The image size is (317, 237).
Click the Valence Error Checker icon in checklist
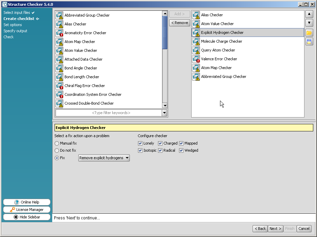[x=196, y=59]
